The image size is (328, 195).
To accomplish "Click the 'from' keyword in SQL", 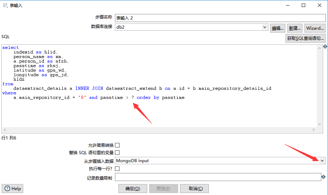I will (8, 84).
